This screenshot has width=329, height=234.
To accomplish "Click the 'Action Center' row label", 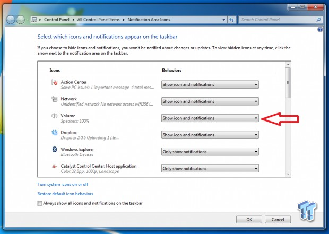I will click(x=74, y=82).
